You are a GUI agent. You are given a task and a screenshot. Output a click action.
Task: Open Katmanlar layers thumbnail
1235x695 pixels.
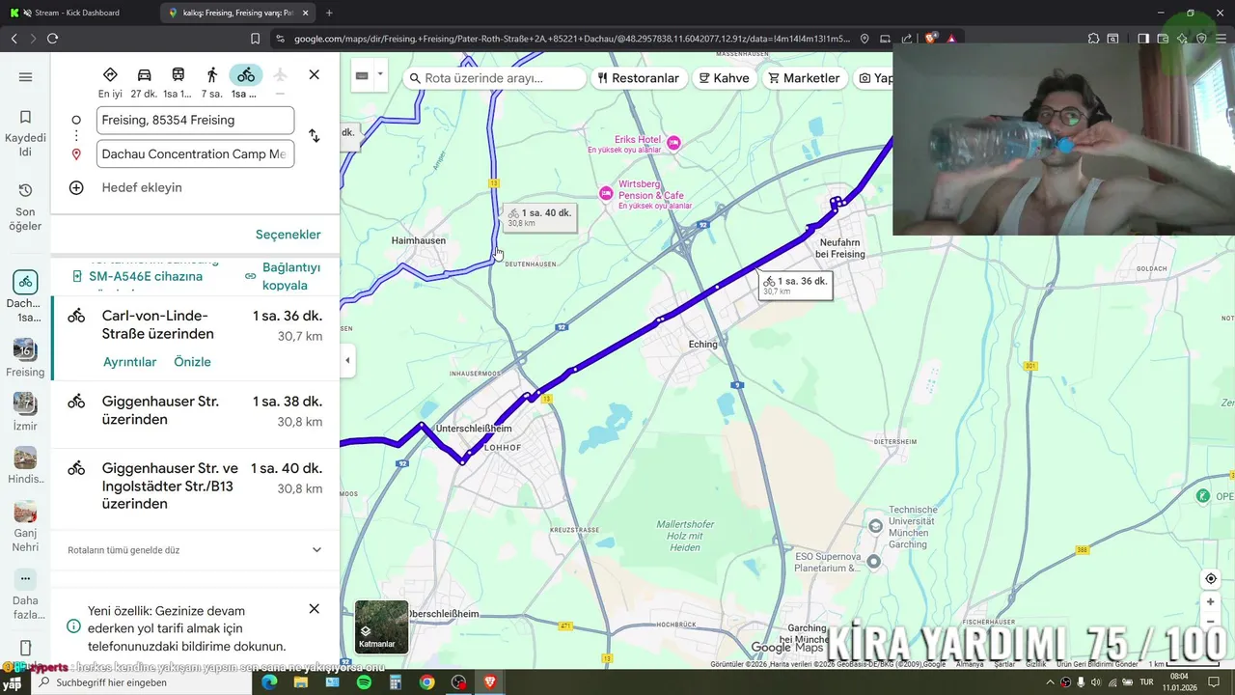(x=381, y=626)
